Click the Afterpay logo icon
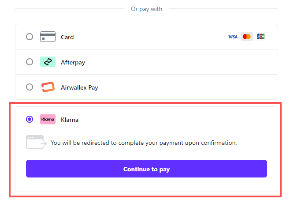 (48, 62)
